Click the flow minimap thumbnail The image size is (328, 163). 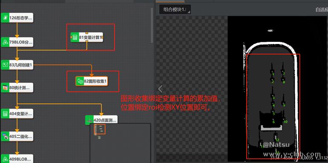(120, 143)
